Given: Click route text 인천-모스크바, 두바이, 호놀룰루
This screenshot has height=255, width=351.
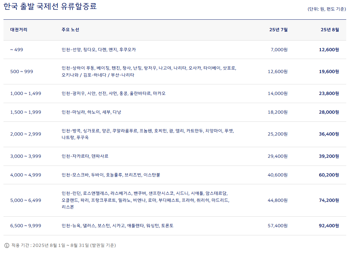Looking at the screenshot, I should coord(111,175).
